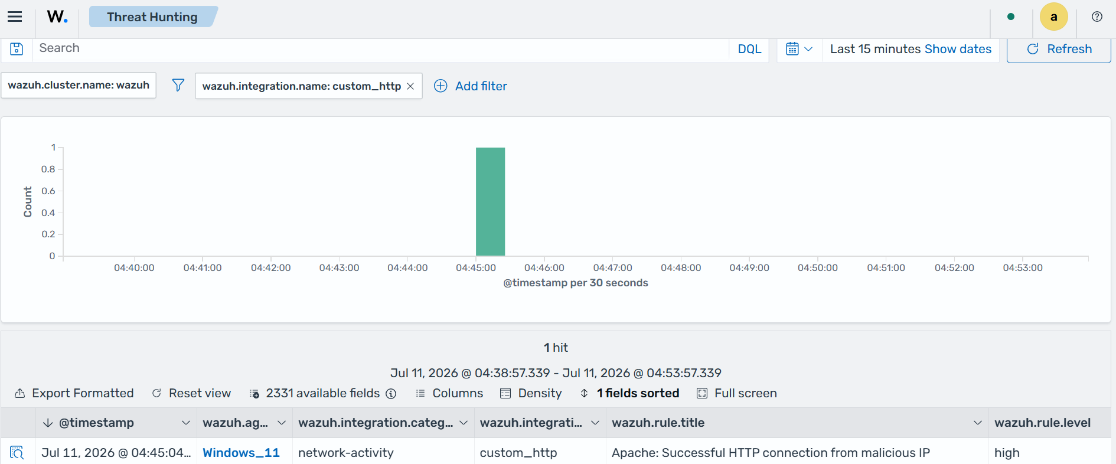
Task: Click the '1 hit' count text
Action: [x=556, y=348]
